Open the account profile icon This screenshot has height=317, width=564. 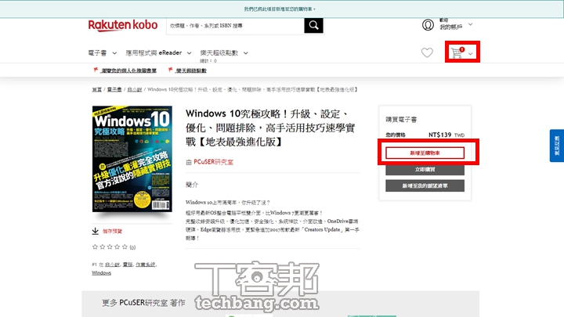tap(428, 25)
